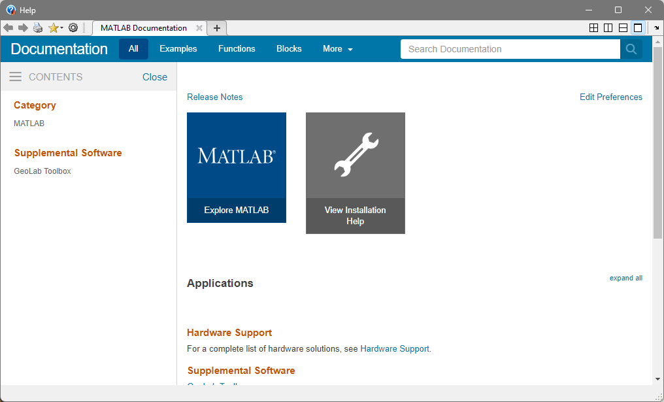Go forward with the right arrow icon
Viewport: 664px width, 402px height.
click(x=23, y=28)
